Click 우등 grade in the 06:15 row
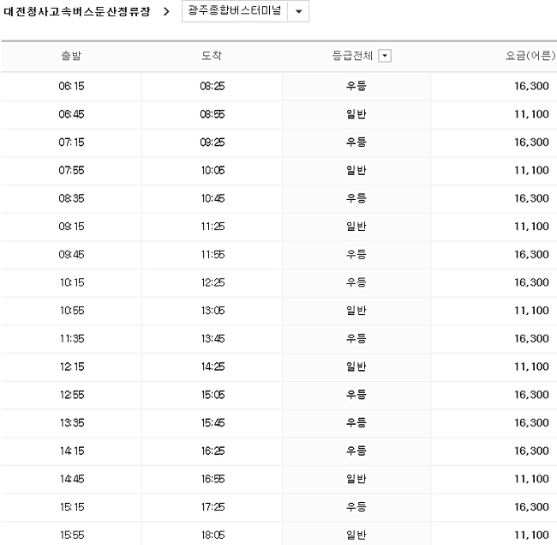 356,86
